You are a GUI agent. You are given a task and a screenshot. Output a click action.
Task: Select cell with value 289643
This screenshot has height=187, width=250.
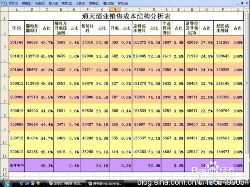coord(223,56)
